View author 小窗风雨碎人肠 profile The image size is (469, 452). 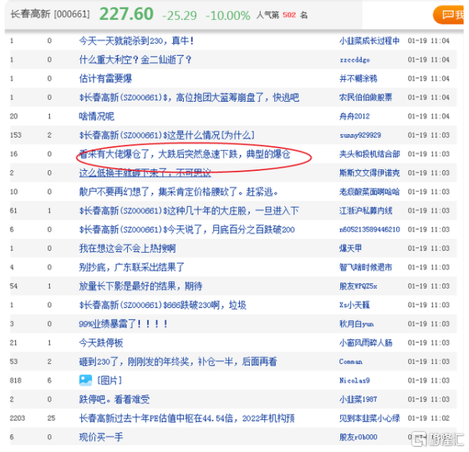(x=366, y=342)
